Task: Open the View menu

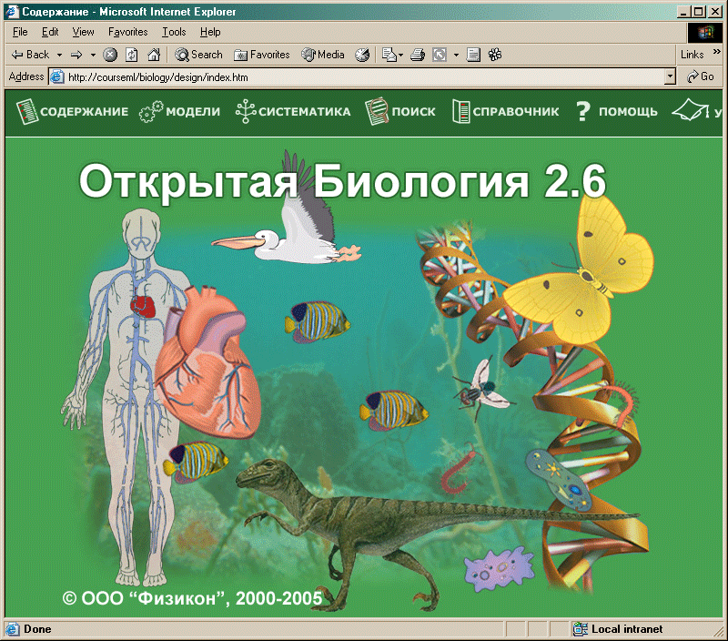Action: (83, 32)
